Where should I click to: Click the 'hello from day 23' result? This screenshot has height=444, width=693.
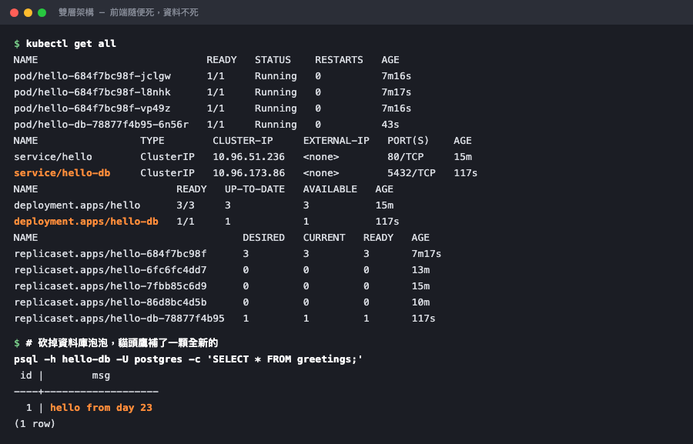pos(101,408)
